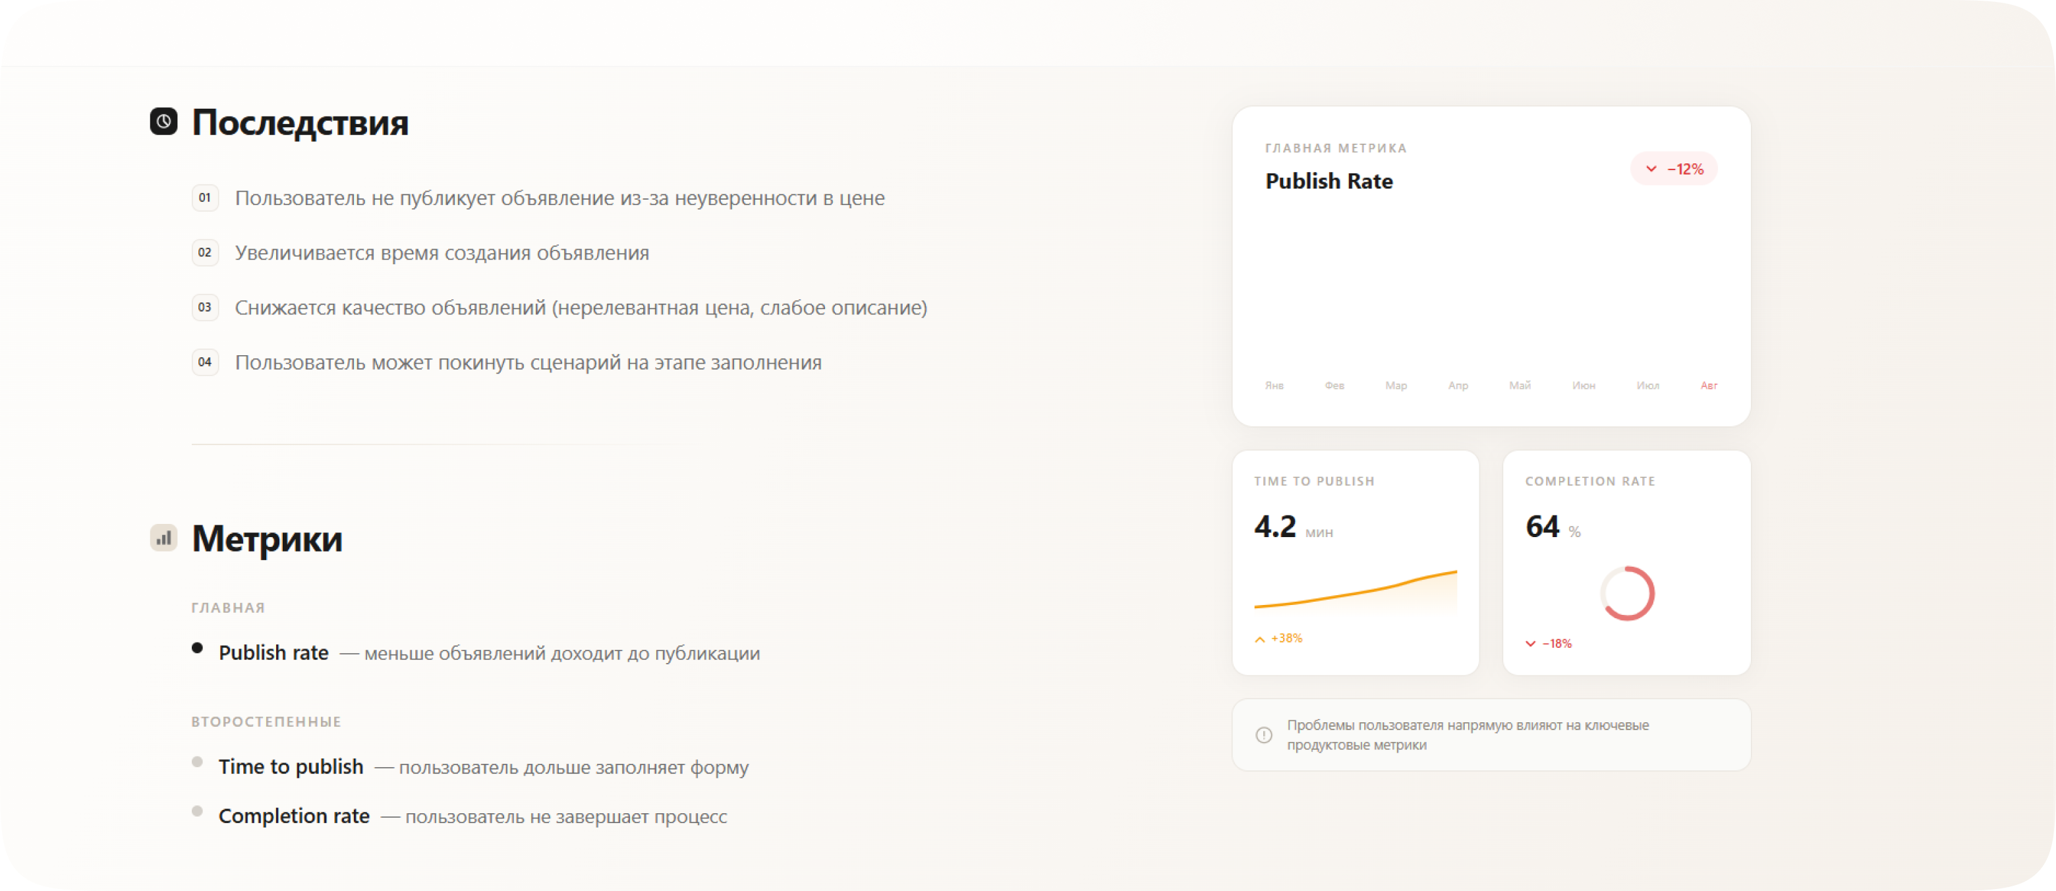This screenshot has height=891, width=2056.
Task: Select the gray bullet before Time to publish
Action: point(197,762)
